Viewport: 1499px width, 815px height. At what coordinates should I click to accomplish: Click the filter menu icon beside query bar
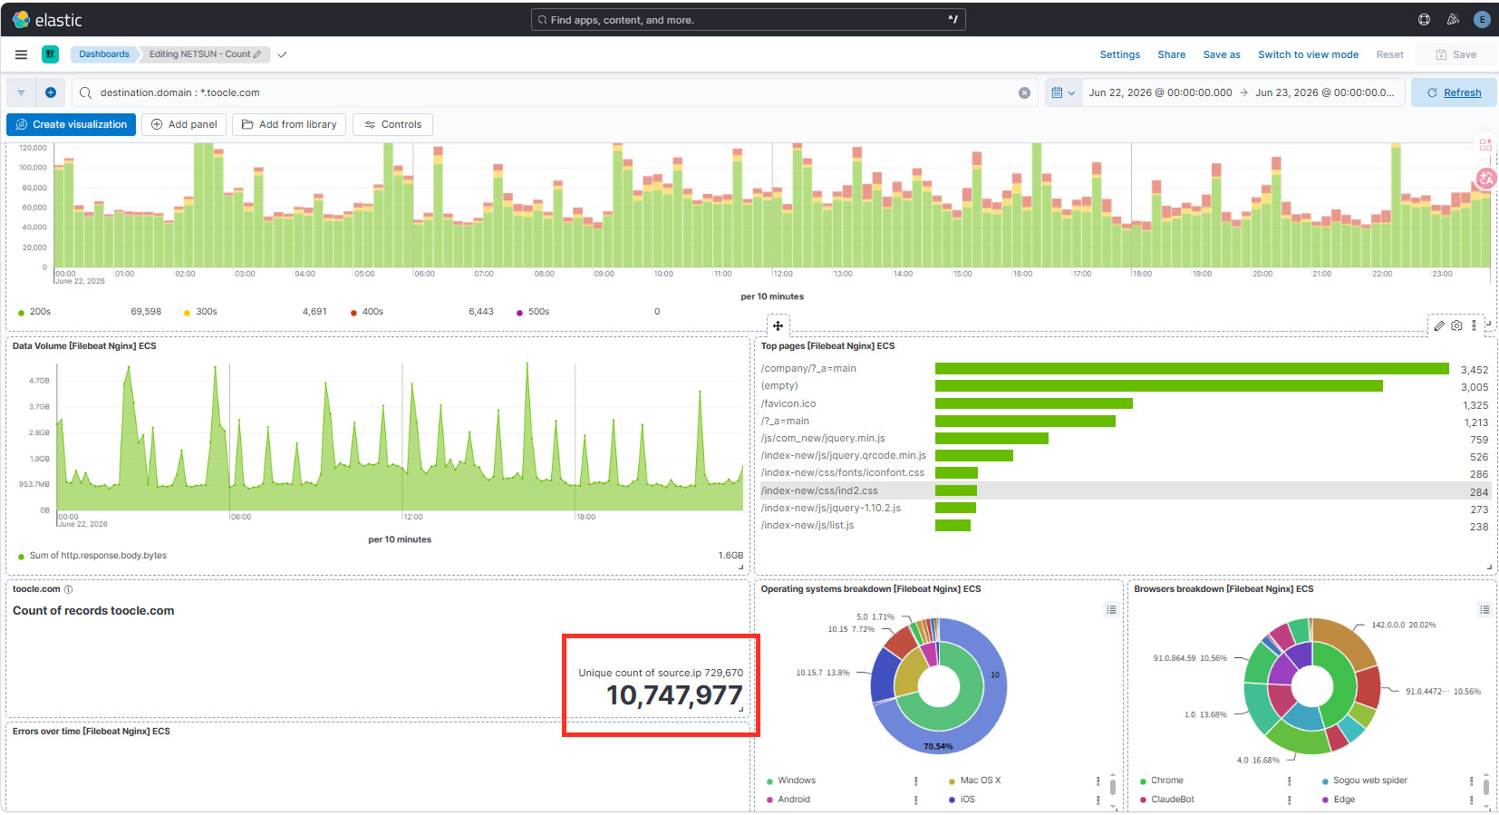[x=21, y=92]
